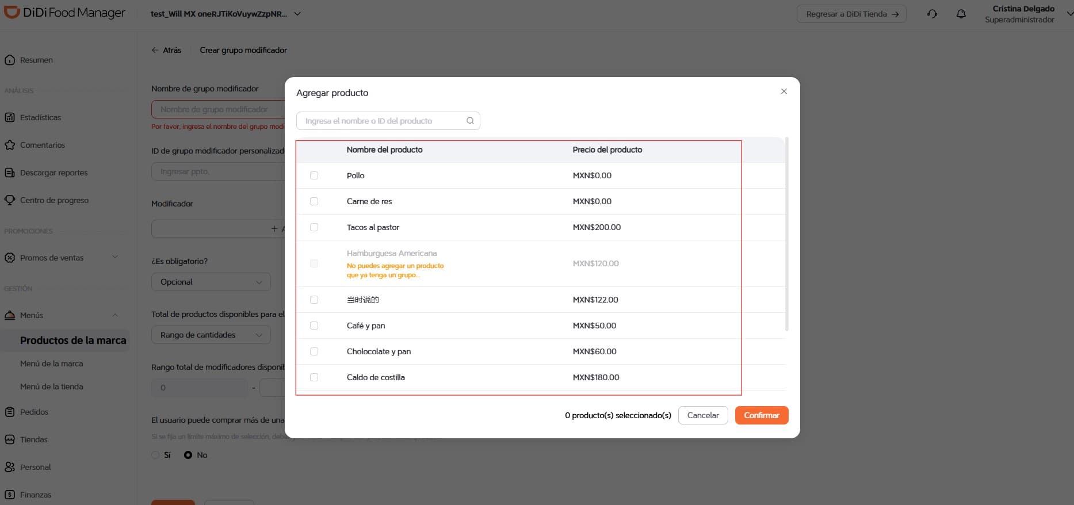
Task: Open the notifications bell icon
Action: [x=961, y=14]
